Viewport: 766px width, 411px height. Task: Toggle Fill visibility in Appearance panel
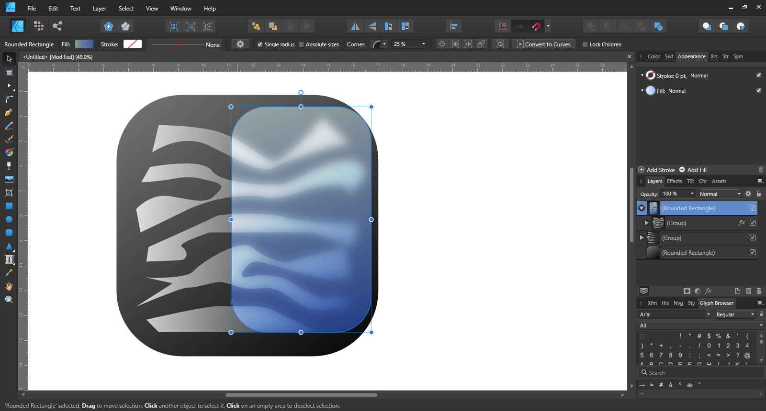click(758, 90)
